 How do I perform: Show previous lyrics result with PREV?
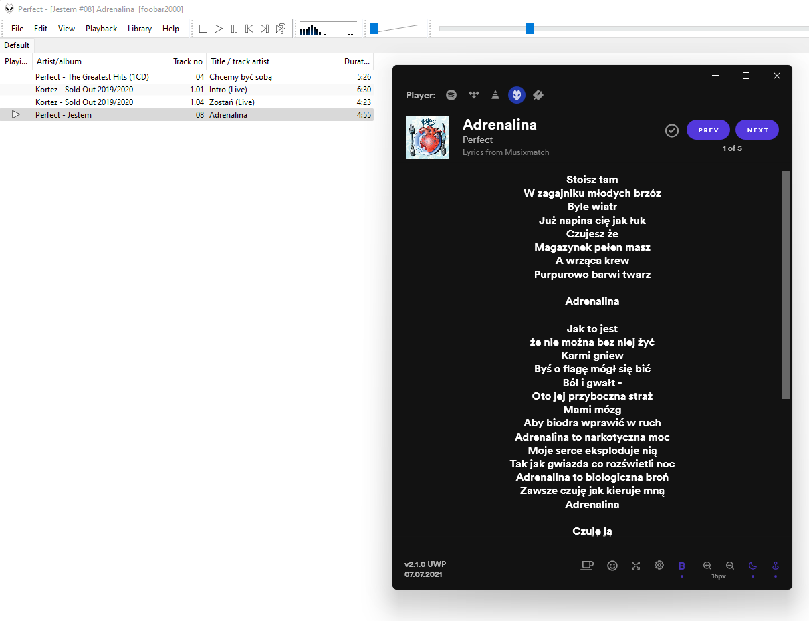(708, 130)
